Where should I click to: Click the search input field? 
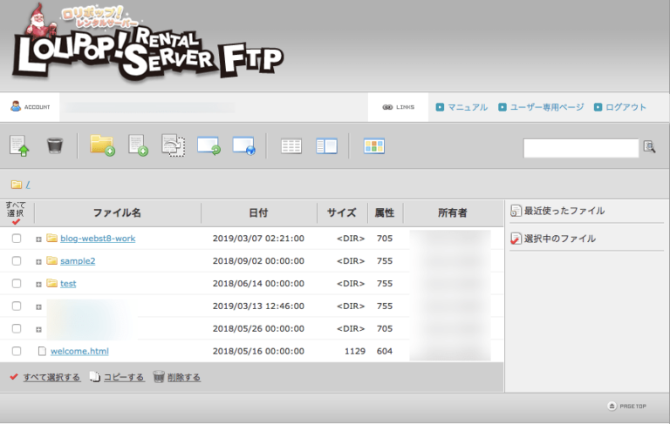pyautogui.click(x=581, y=148)
